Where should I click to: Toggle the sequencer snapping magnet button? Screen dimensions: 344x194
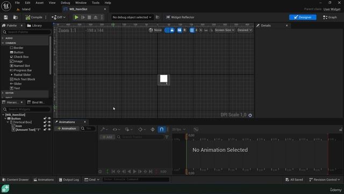click(x=161, y=129)
